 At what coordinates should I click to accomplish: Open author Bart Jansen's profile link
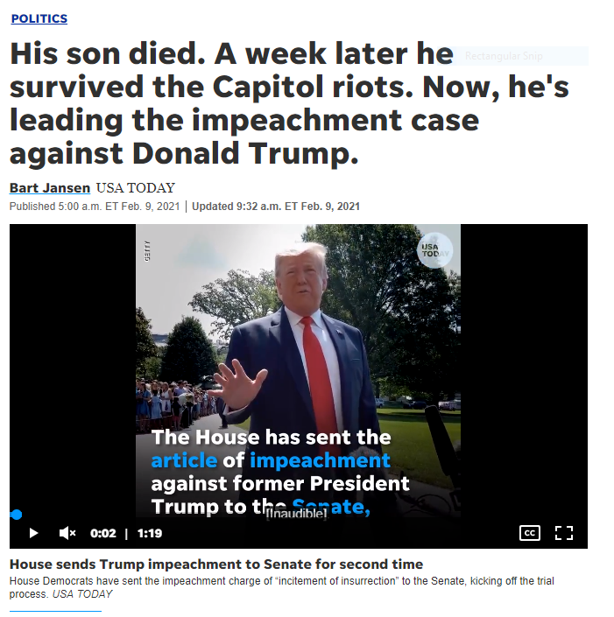50,188
